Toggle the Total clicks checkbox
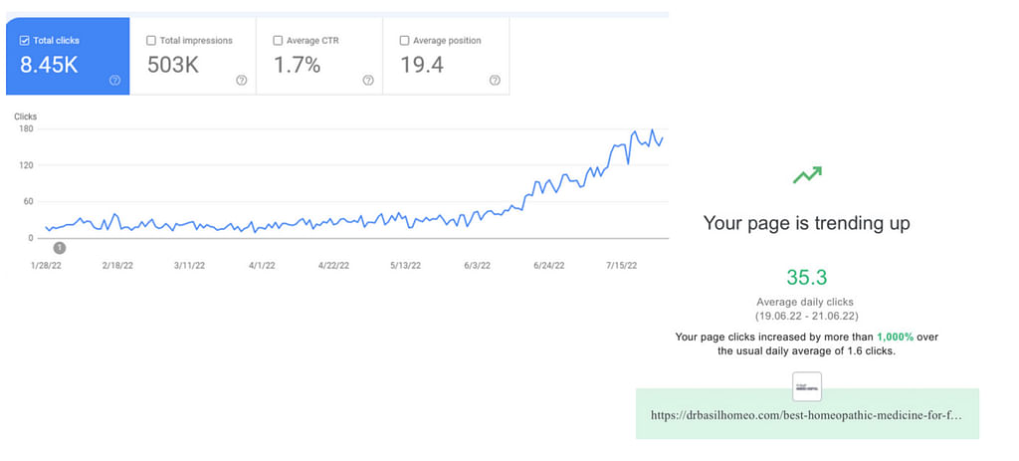The image size is (1019, 461). coord(25,41)
